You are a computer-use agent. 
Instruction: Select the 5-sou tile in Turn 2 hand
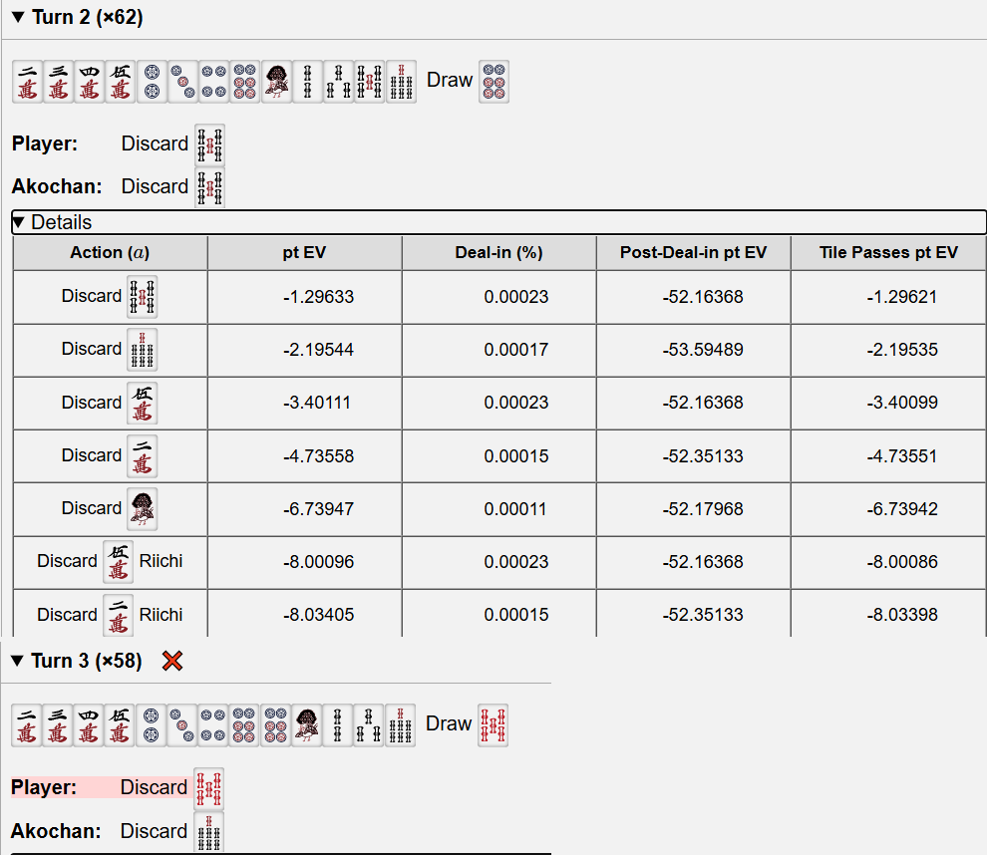370,82
